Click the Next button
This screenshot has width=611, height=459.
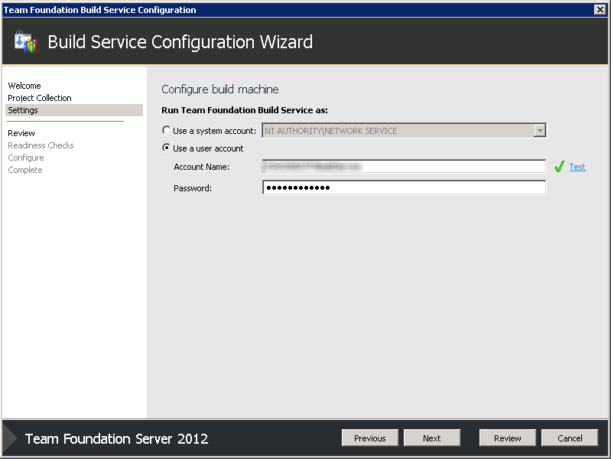(432, 438)
